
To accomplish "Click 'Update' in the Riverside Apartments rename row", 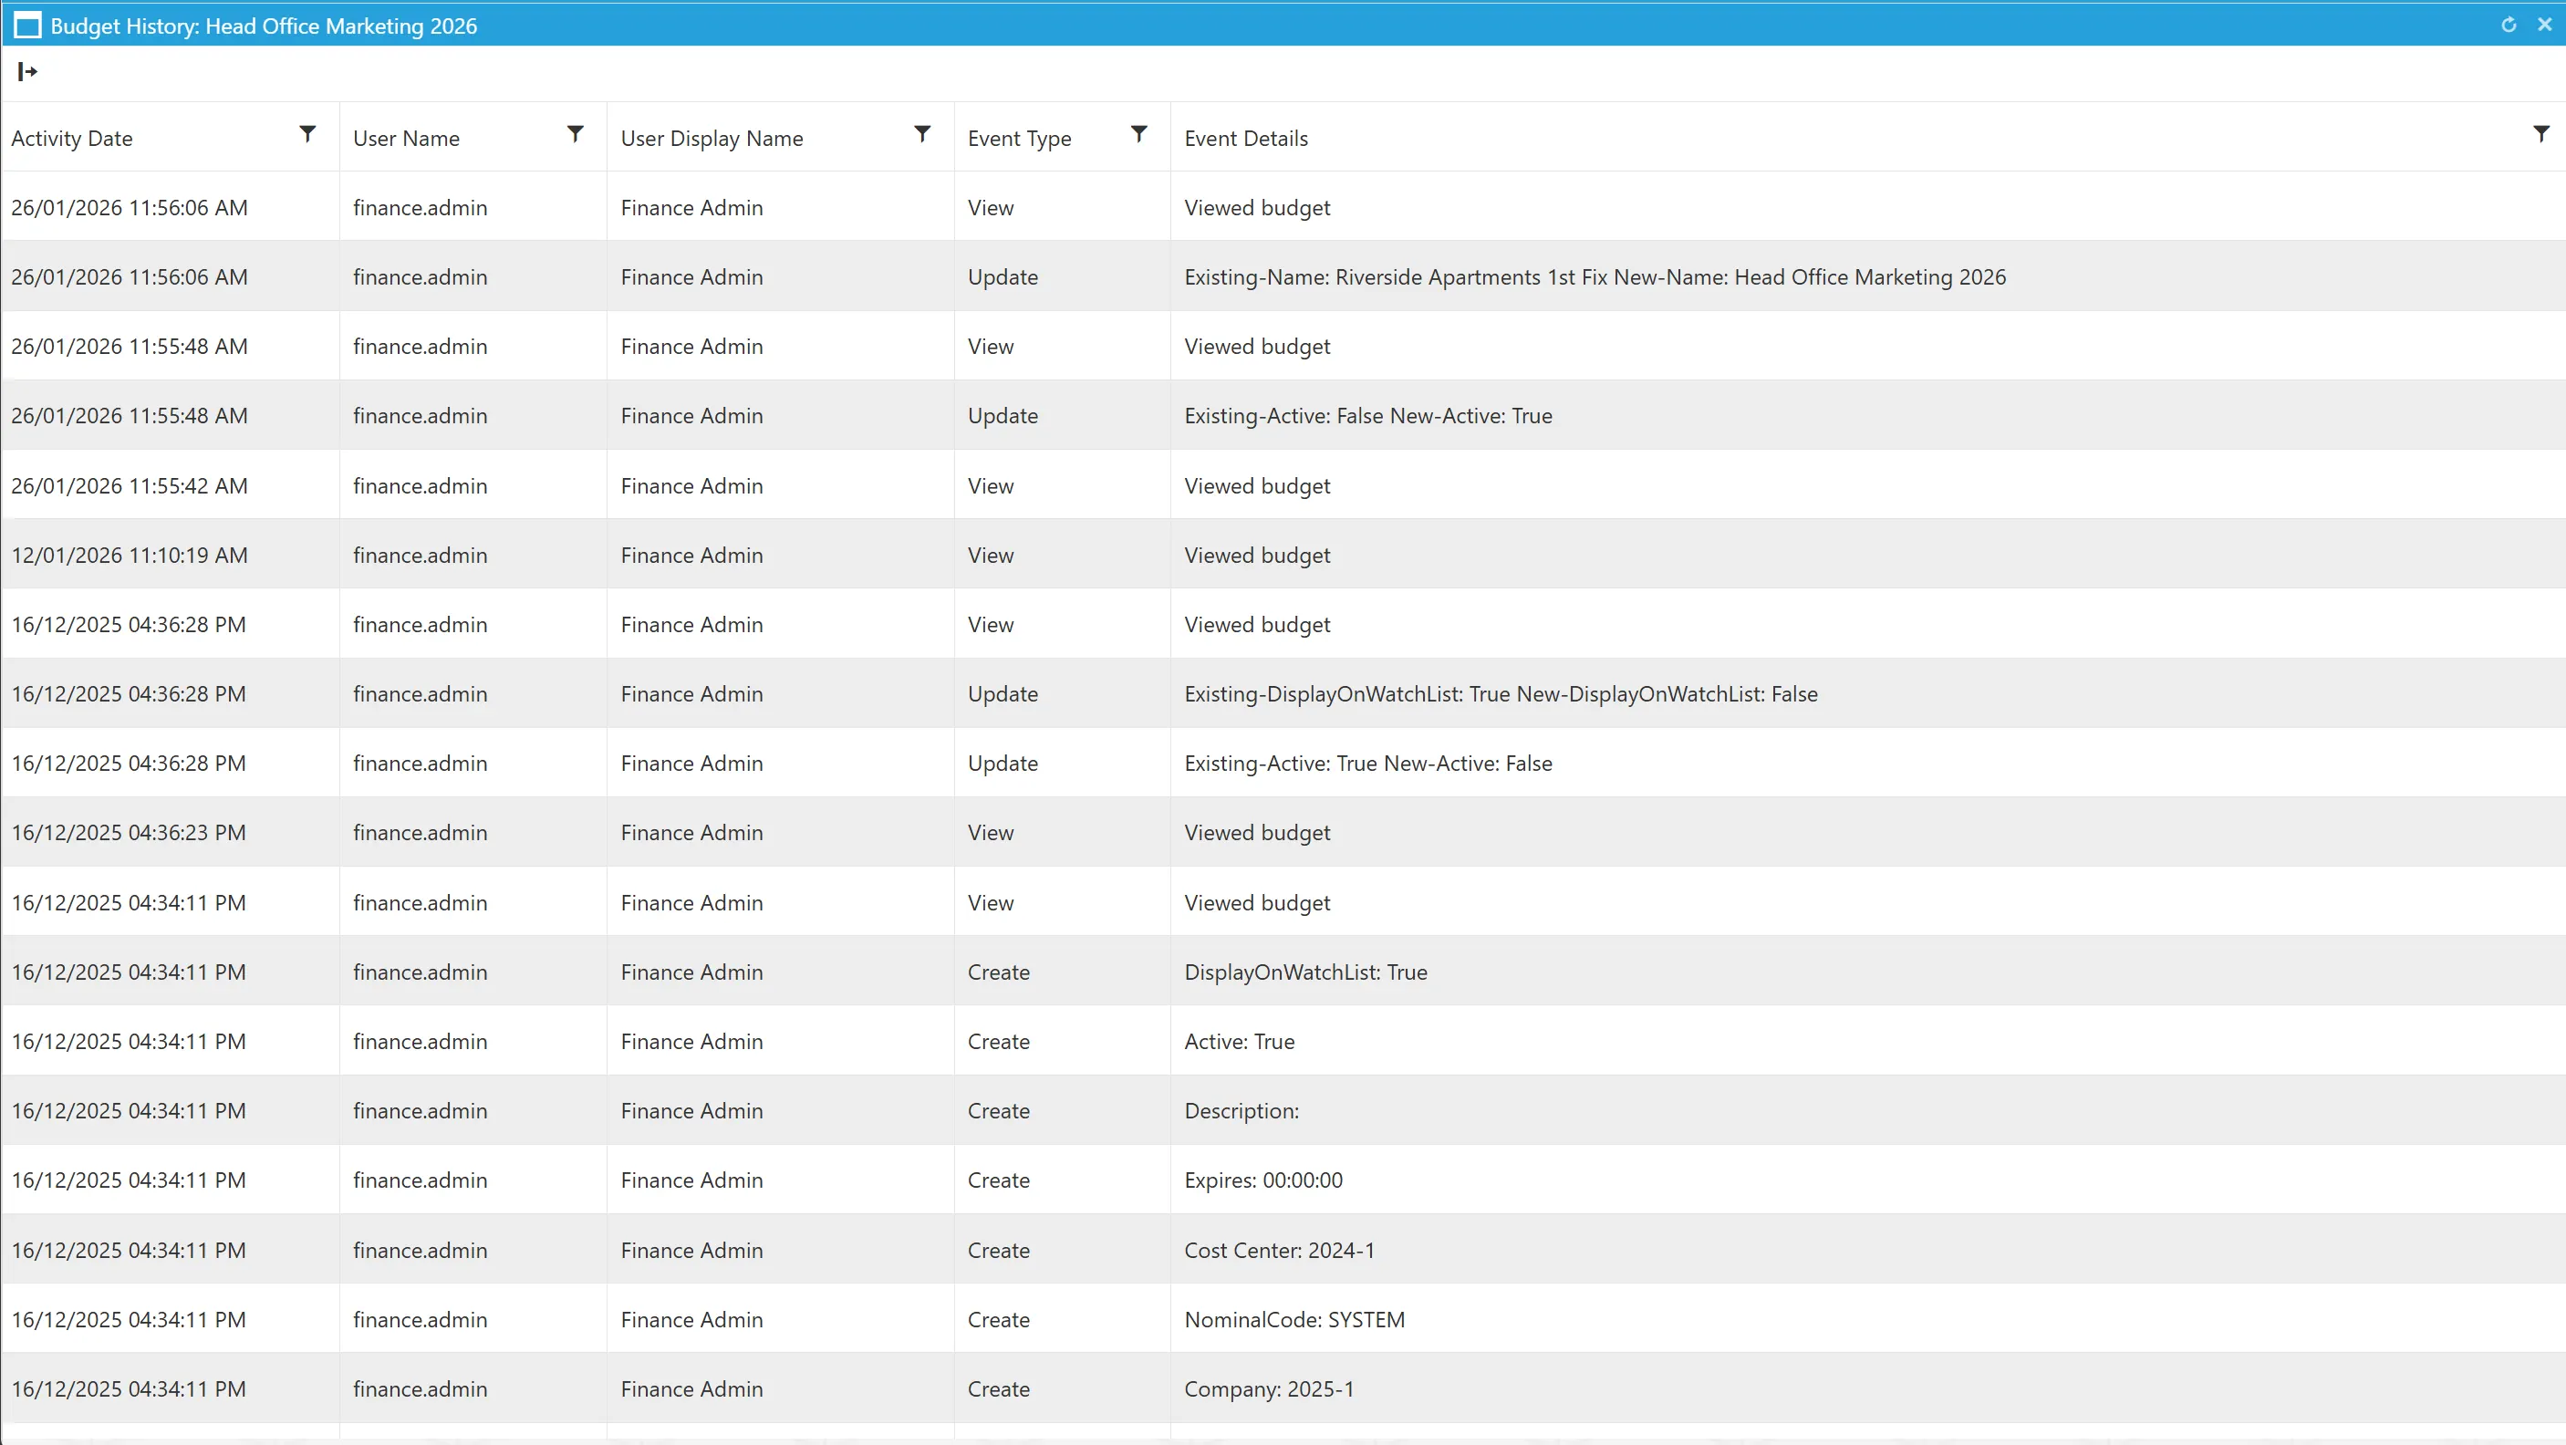I will click(1003, 276).
